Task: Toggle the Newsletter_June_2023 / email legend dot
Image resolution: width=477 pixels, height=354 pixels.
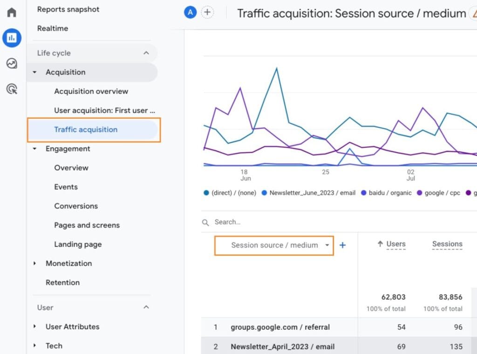Action: 265,193
